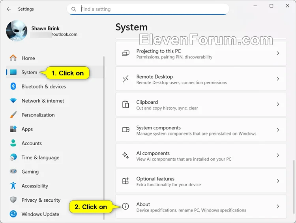Click the Clipboard icon

(126, 105)
